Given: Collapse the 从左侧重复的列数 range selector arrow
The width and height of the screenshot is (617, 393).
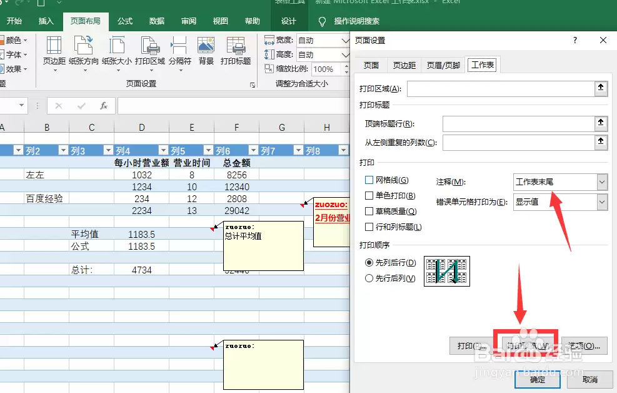Looking at the screenshot, I should tap(601, 142).
